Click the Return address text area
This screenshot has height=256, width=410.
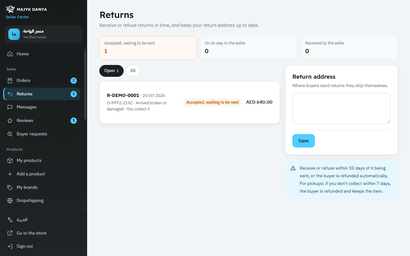click(341, 108)
